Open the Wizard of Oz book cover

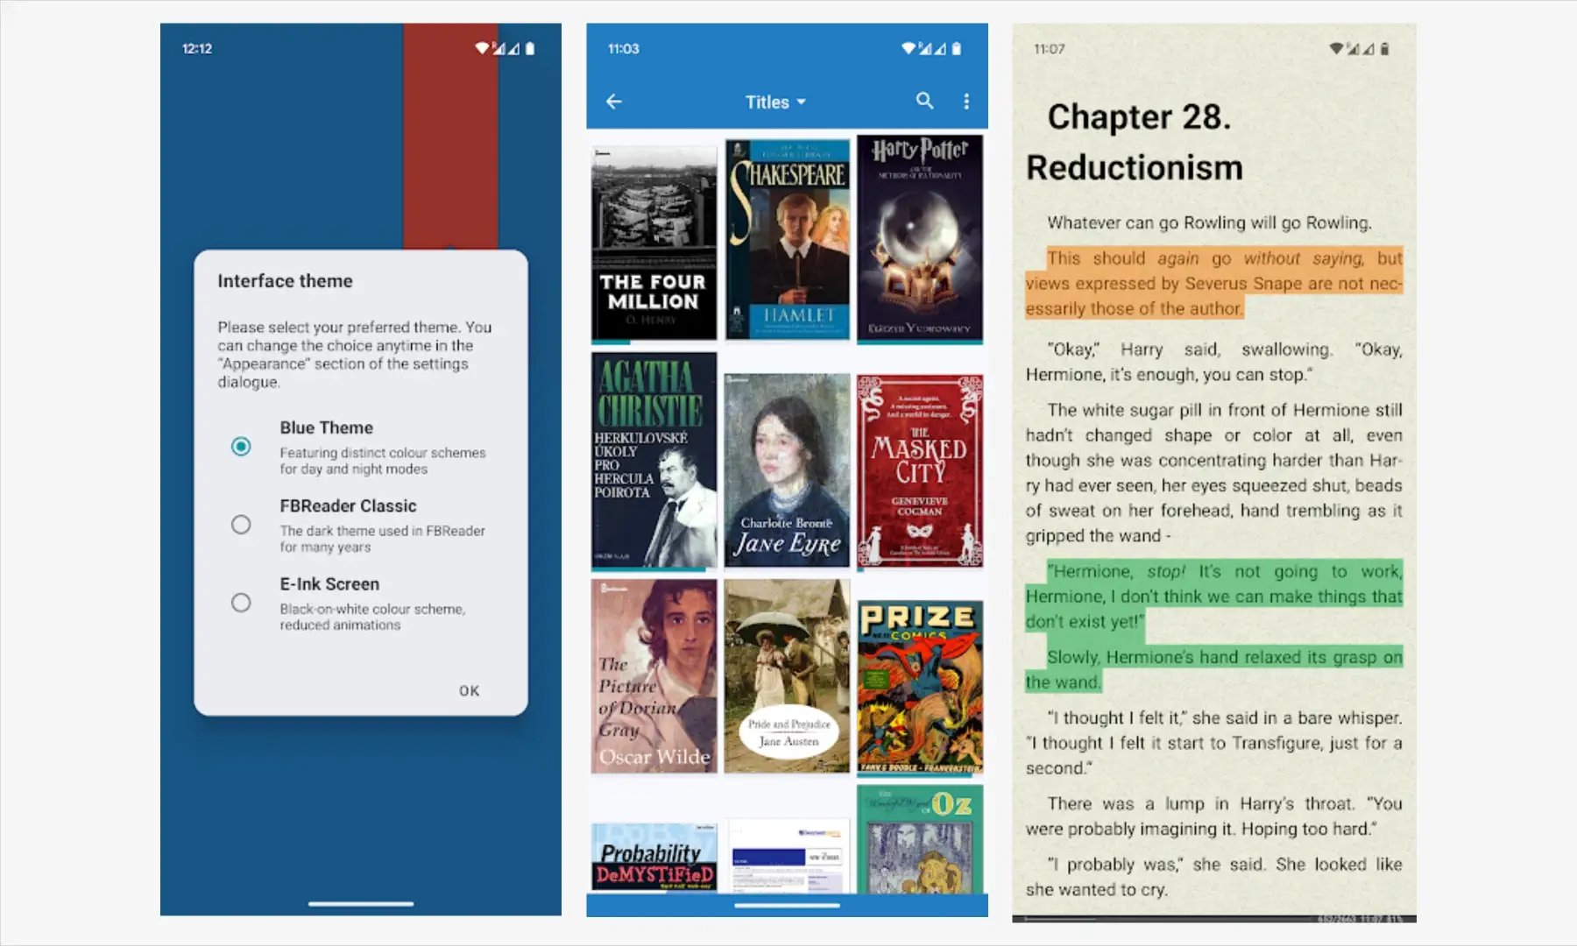pos(920,839)
